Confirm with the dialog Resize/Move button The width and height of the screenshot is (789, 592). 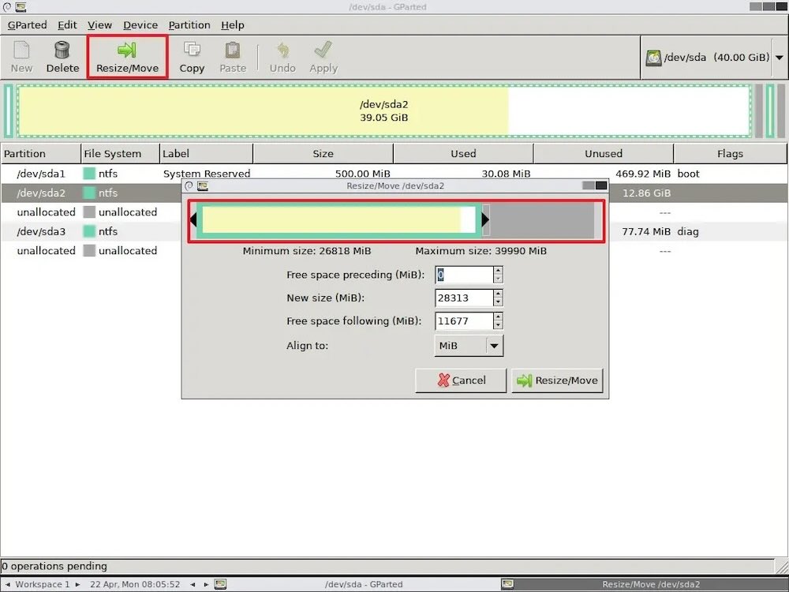[x=557, y=380]
